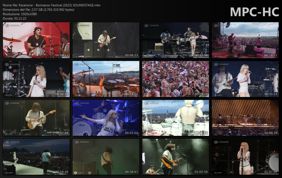Open the singer thumbnail at 00:20:55
This screenshot has height=178, width=282.
pyautogui.click(x=36, y=79)
